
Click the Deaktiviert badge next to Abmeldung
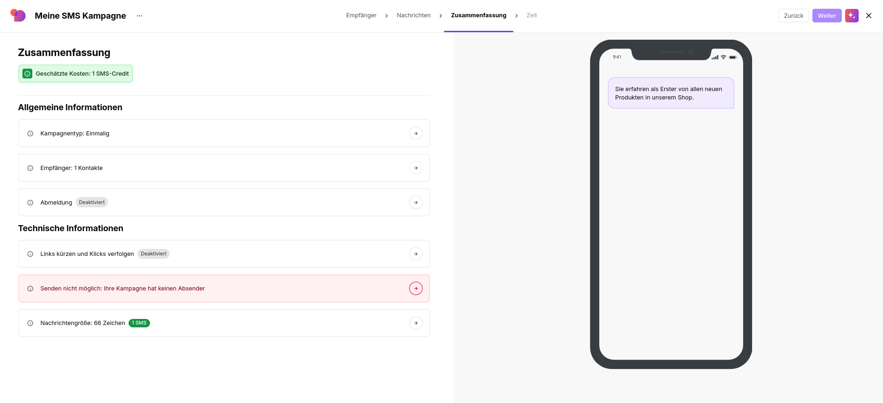[x=92, y=202]
